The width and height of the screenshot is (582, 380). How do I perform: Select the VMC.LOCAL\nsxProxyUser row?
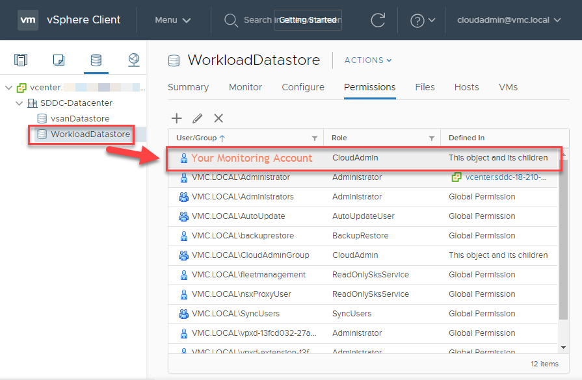(x=363, y=294)
